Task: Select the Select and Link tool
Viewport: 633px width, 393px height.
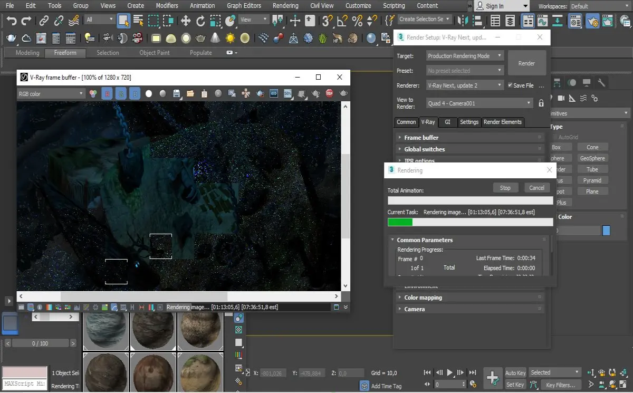Action: tap(44, 21)
